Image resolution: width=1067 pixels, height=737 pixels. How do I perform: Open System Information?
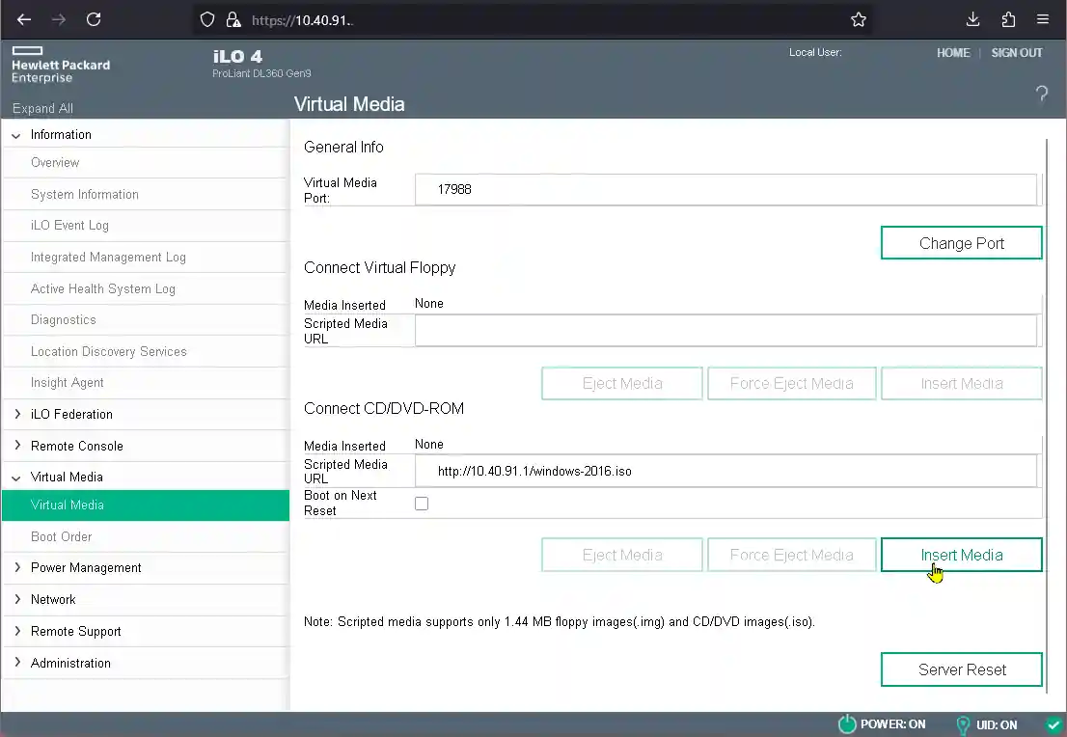[x=146, y=194]
